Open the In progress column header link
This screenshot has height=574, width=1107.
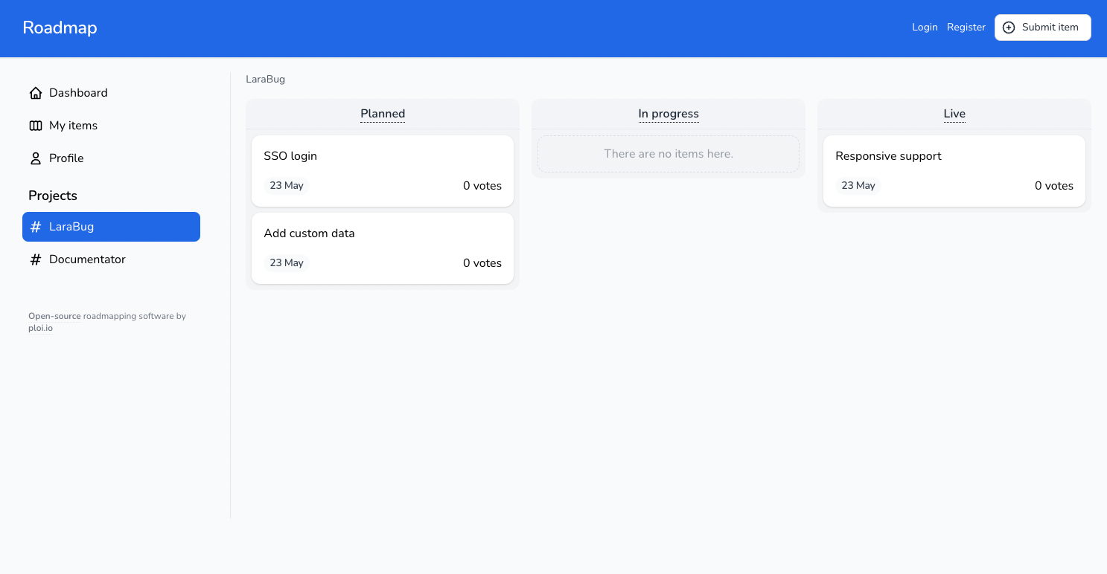668,114
